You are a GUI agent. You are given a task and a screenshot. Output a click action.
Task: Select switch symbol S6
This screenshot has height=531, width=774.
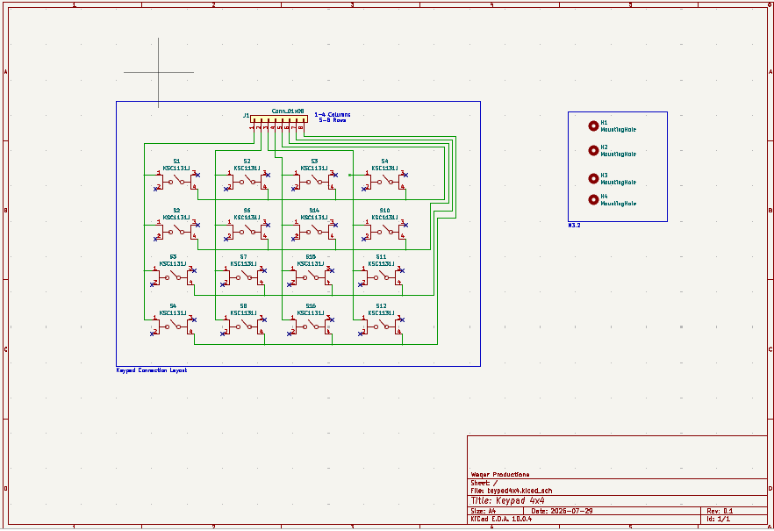coord(247,231)
